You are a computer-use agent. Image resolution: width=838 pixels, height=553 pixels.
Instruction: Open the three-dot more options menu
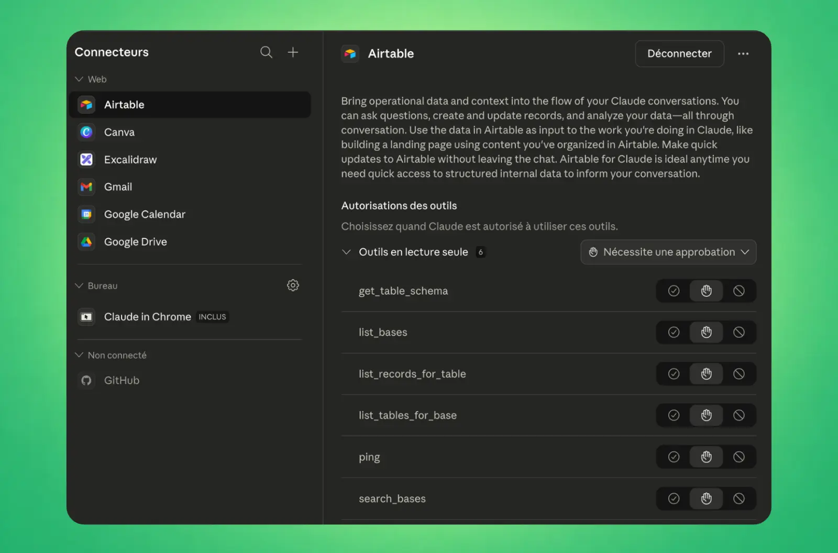pos(743,54)
